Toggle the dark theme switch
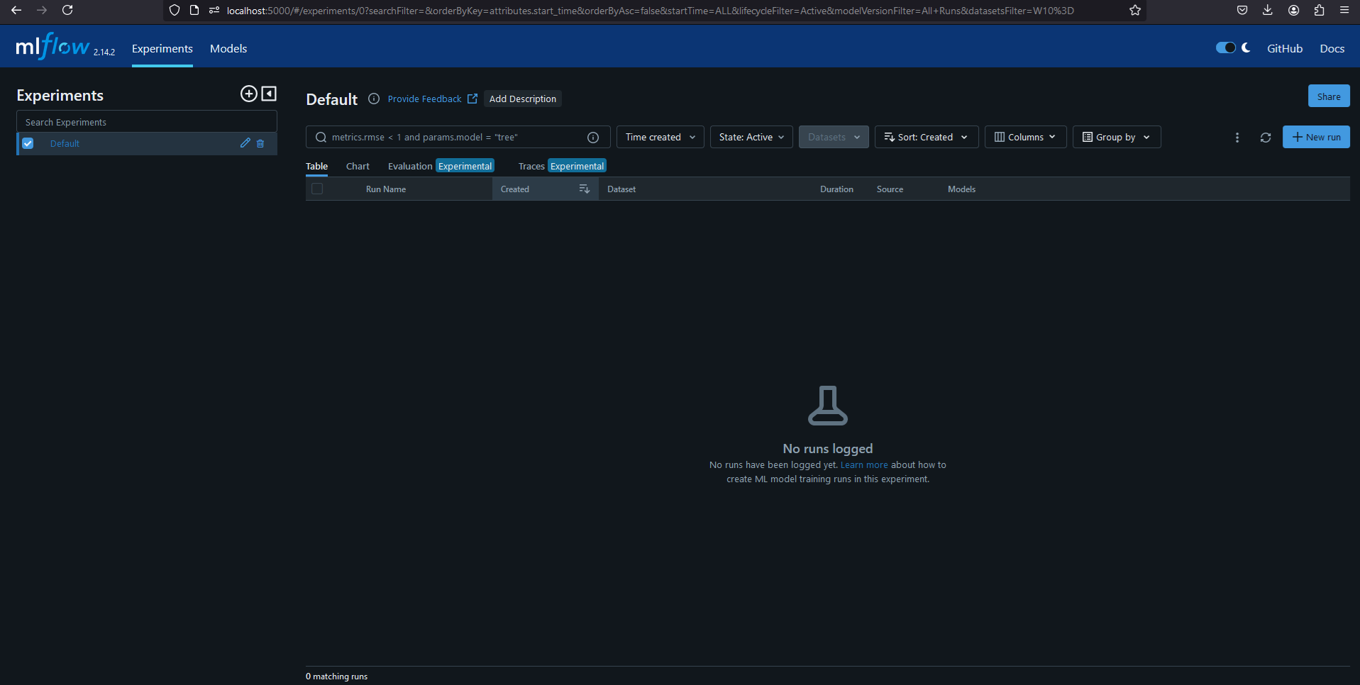The image size is (1360, 685). [x=1226, y=48]
